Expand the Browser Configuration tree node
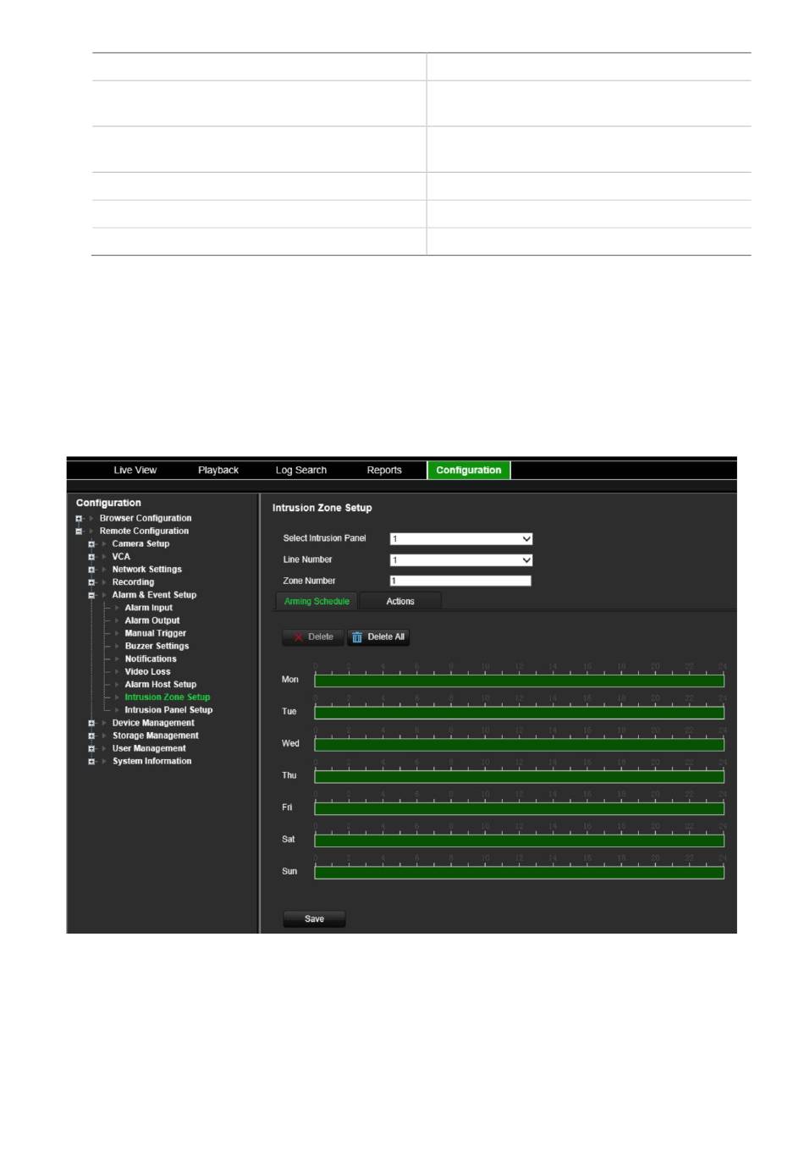This screenshot has width=804, height=1174. click(79, 519)
